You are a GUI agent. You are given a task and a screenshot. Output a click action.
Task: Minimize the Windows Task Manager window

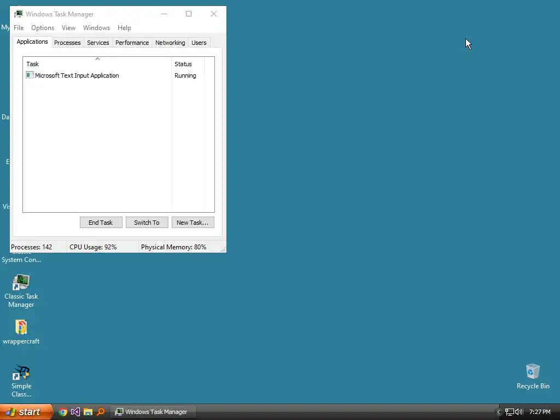164,14
